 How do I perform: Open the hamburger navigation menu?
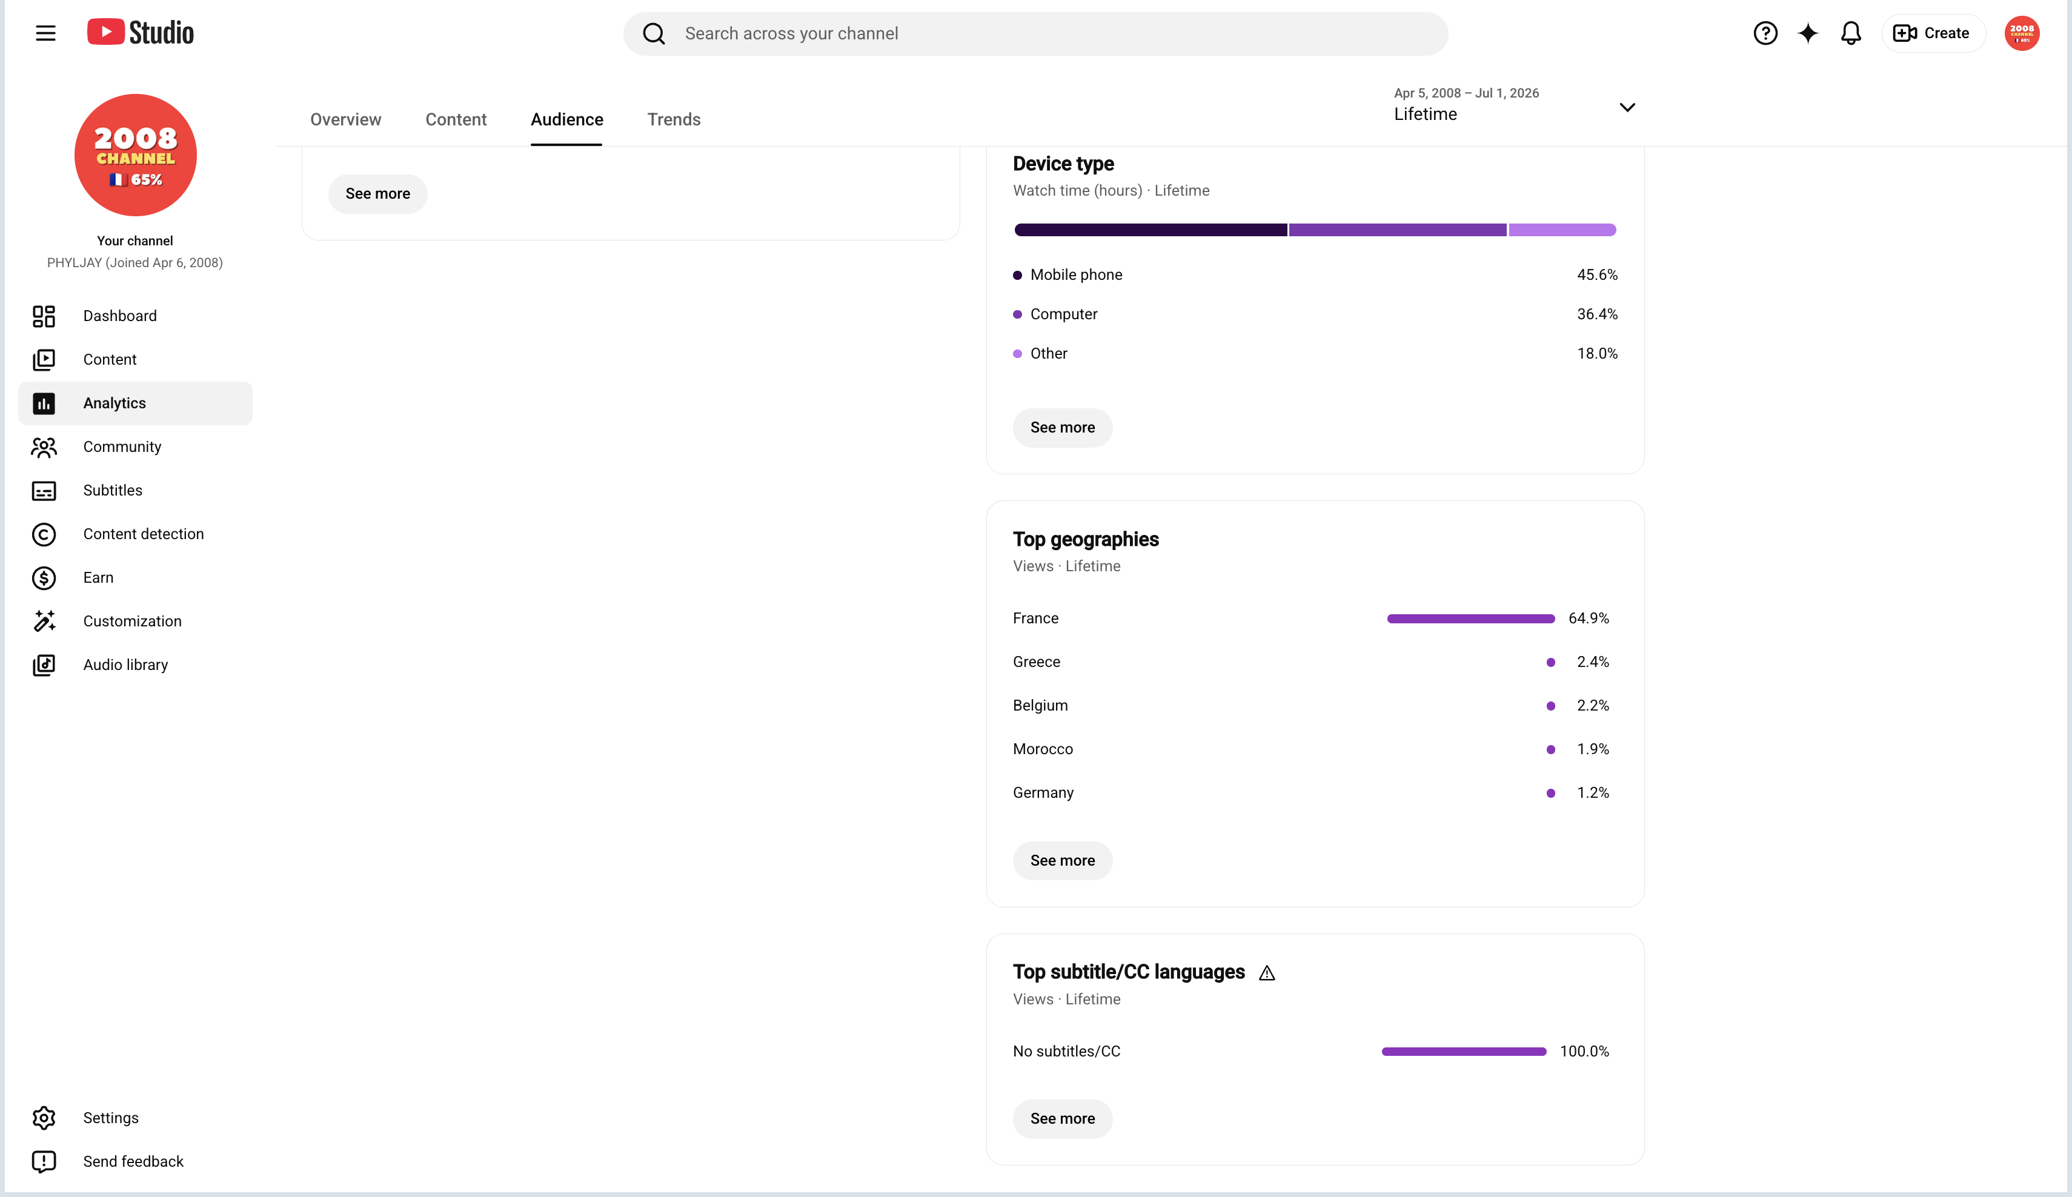(x=45, y=33)
